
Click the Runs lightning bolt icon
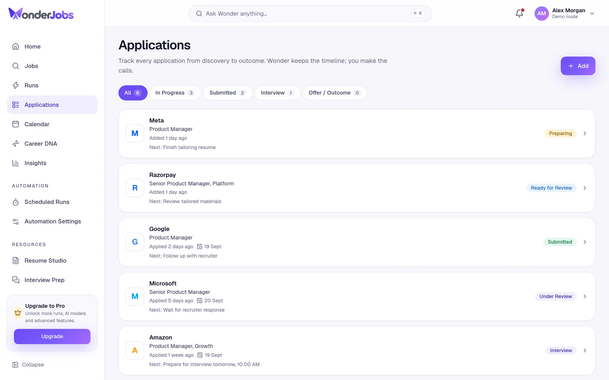[x=16, y=85]
